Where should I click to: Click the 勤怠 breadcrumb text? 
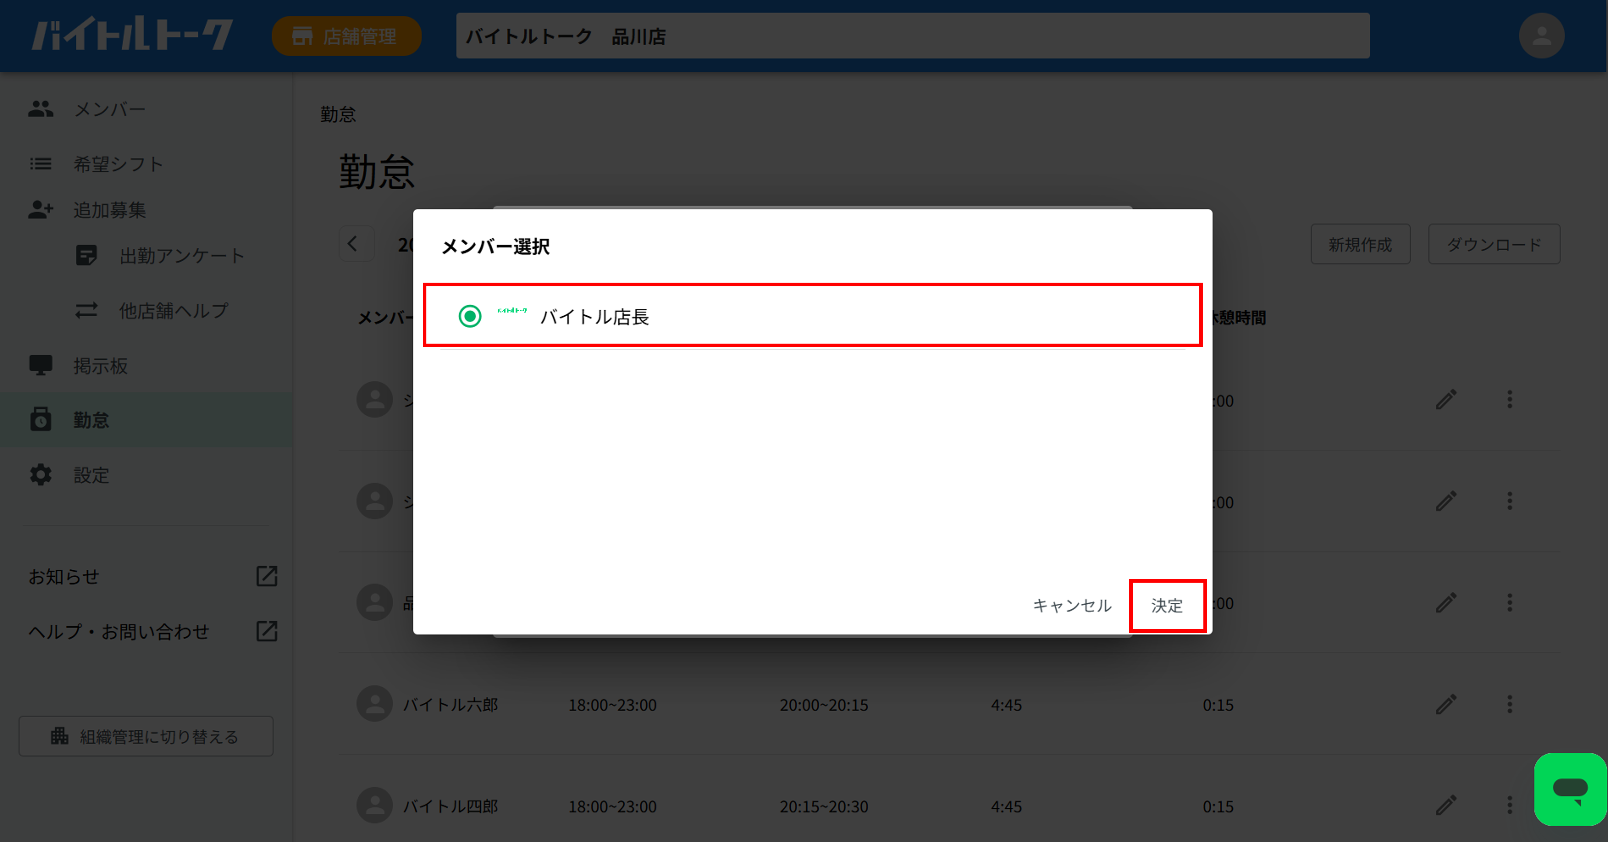[338, 114]
